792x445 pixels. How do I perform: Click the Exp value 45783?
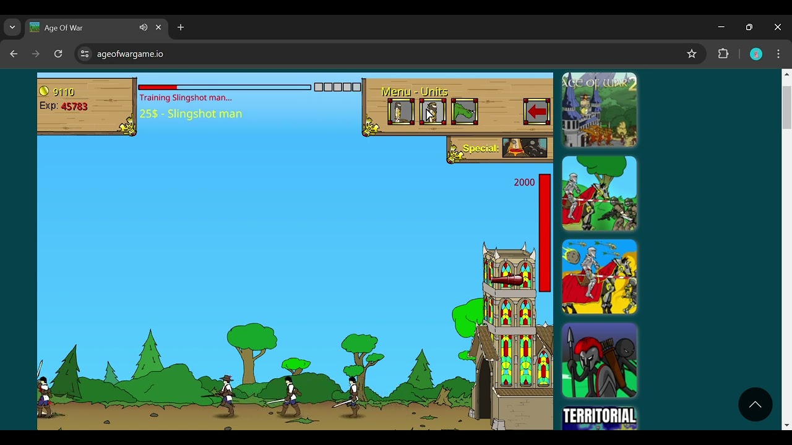[x=74, y=106]
